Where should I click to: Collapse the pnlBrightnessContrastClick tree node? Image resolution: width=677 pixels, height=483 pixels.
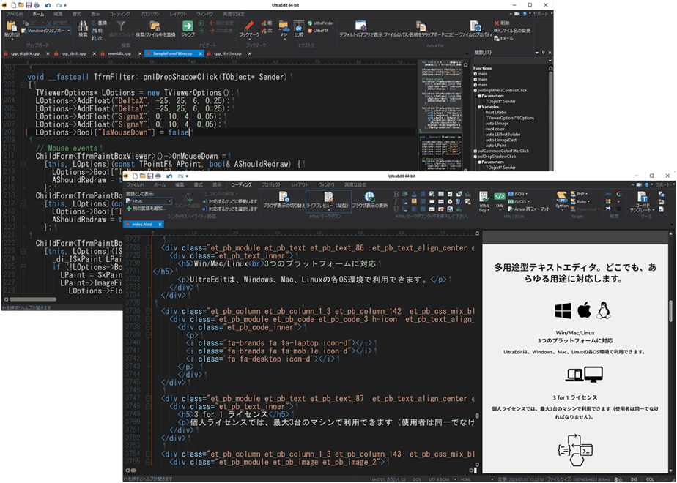point(476,91)
